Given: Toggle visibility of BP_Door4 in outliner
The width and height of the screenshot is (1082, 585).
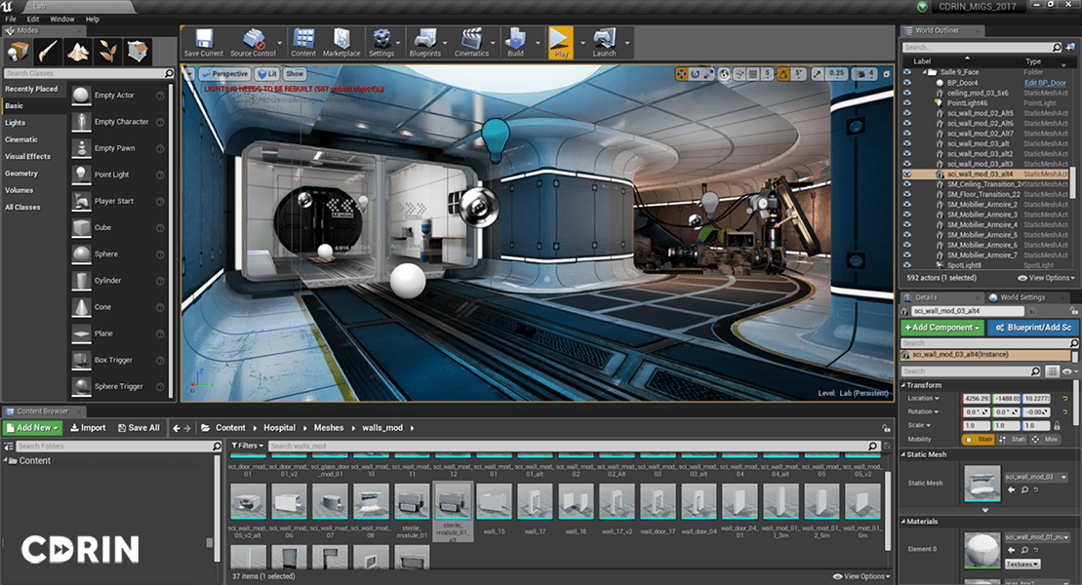Looking at the screenshot, I should (907, 83).
